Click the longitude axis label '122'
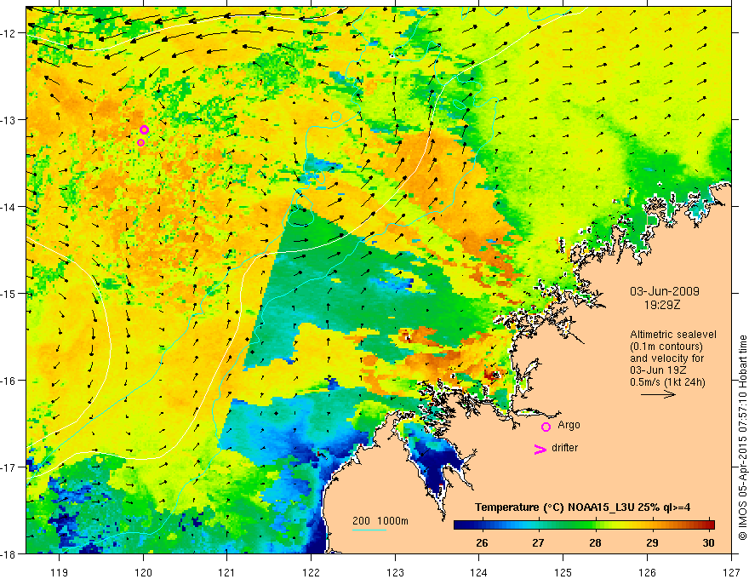Image resolution: width=749 pixels, height=579 pixels. [x=311, y=572]
